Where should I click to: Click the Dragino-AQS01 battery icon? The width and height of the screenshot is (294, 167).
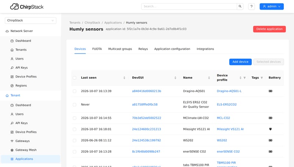[x=270, y=91]
